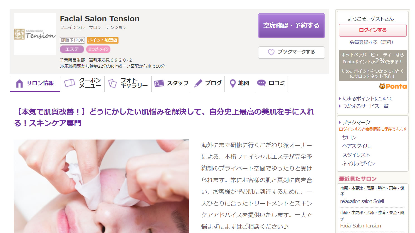Click the map pin icon

(x=233, y=83)
